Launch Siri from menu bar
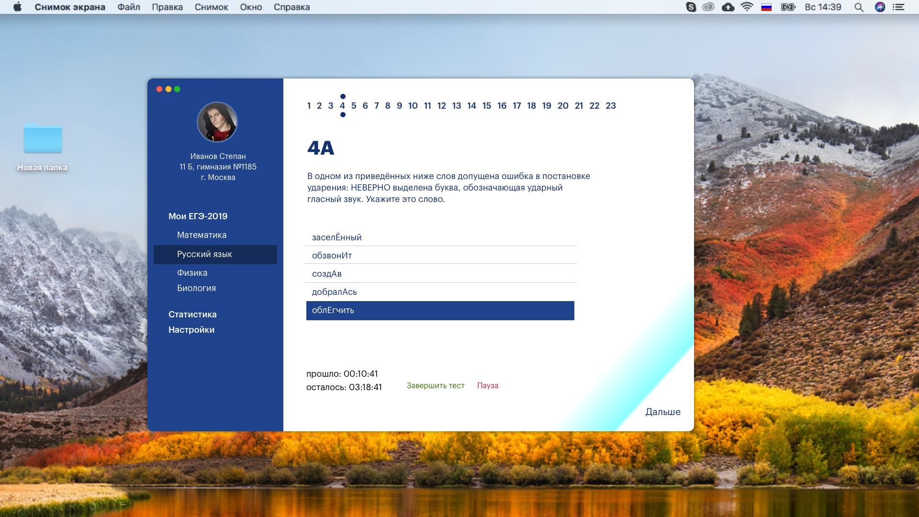The width and height of the screenshot is (919, 517). pos(880,7)
